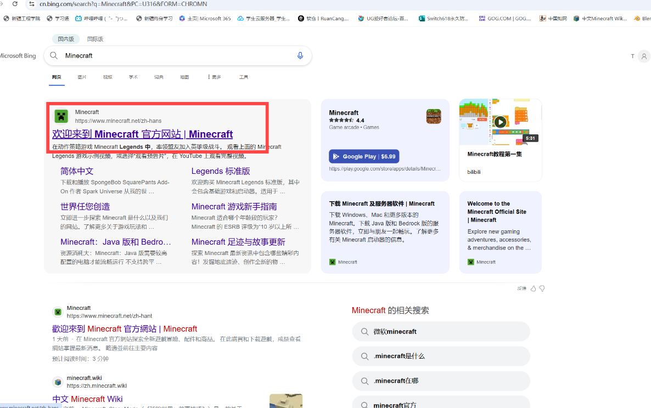The width and height of the screenshot is (651, 408).
Task: Open the 中文 Minecraft Wiki result
Action: point(88,399)
